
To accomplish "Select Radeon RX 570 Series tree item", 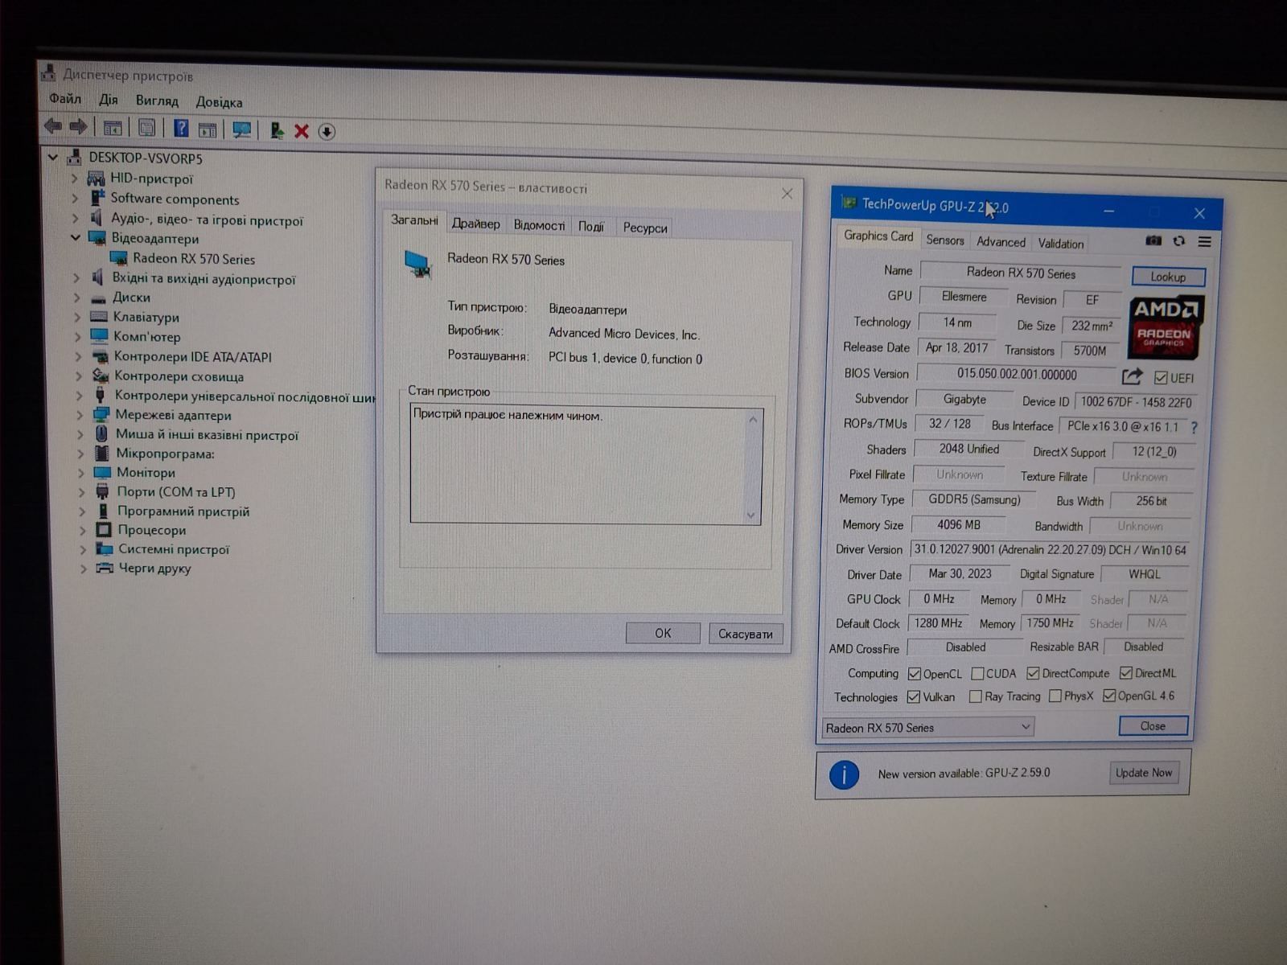I will (194, 259).
